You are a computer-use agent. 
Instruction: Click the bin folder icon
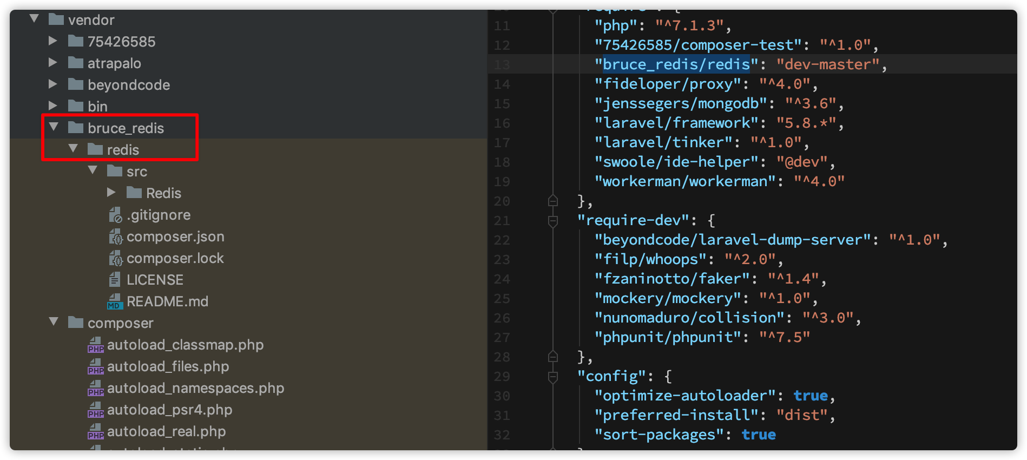click(76, 106)
